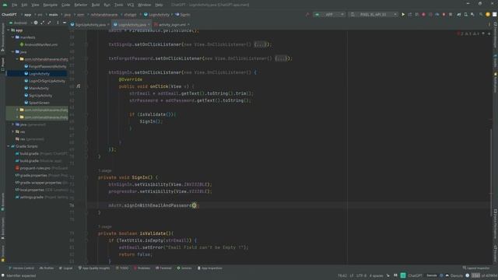
Task: Open the Terminal tool window
Action: [163, 268]
